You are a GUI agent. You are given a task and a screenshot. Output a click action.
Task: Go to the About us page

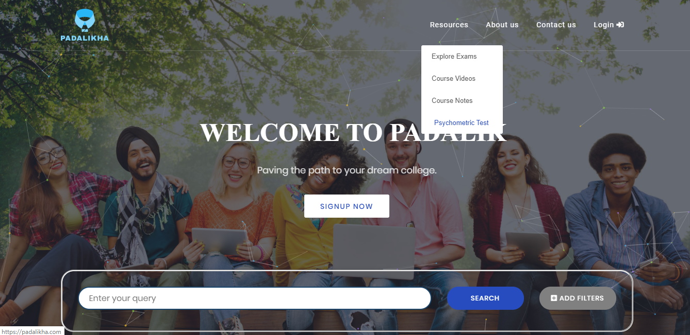pyautogui.click(x=502, y=25)
